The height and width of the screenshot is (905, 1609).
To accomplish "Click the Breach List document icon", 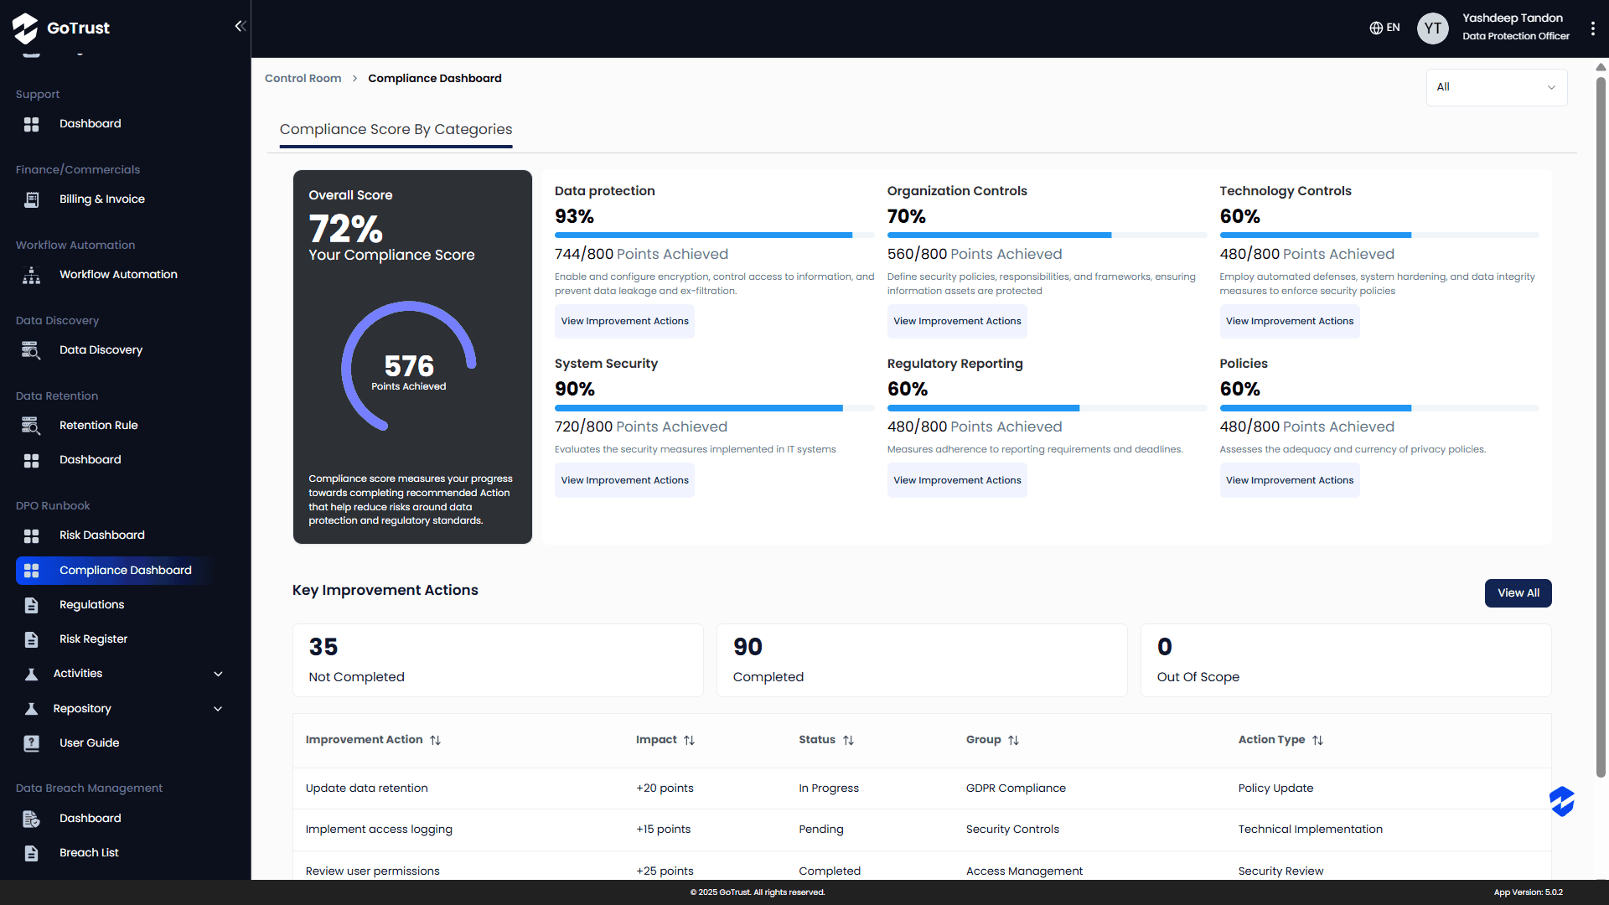I will pos(32,853).
